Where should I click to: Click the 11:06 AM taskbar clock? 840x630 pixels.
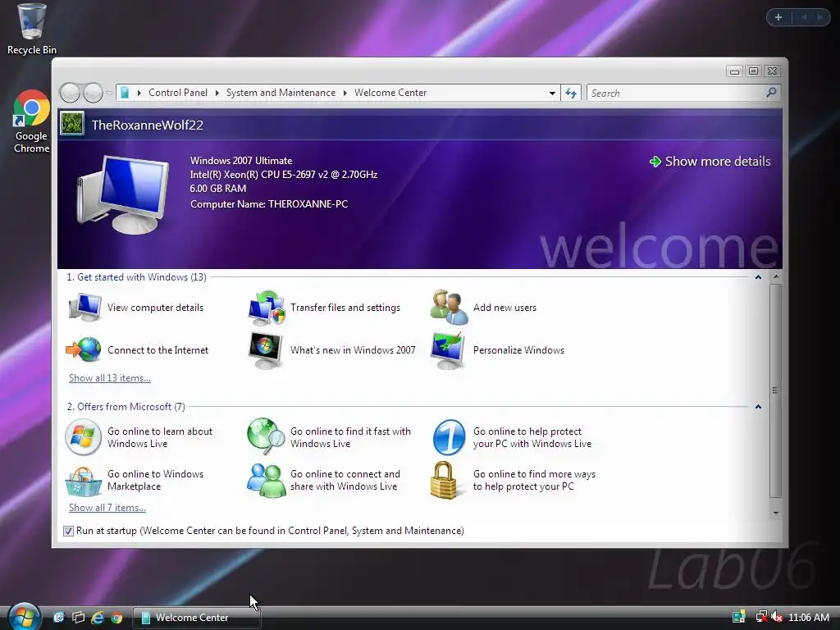click(x=808, y=618)
